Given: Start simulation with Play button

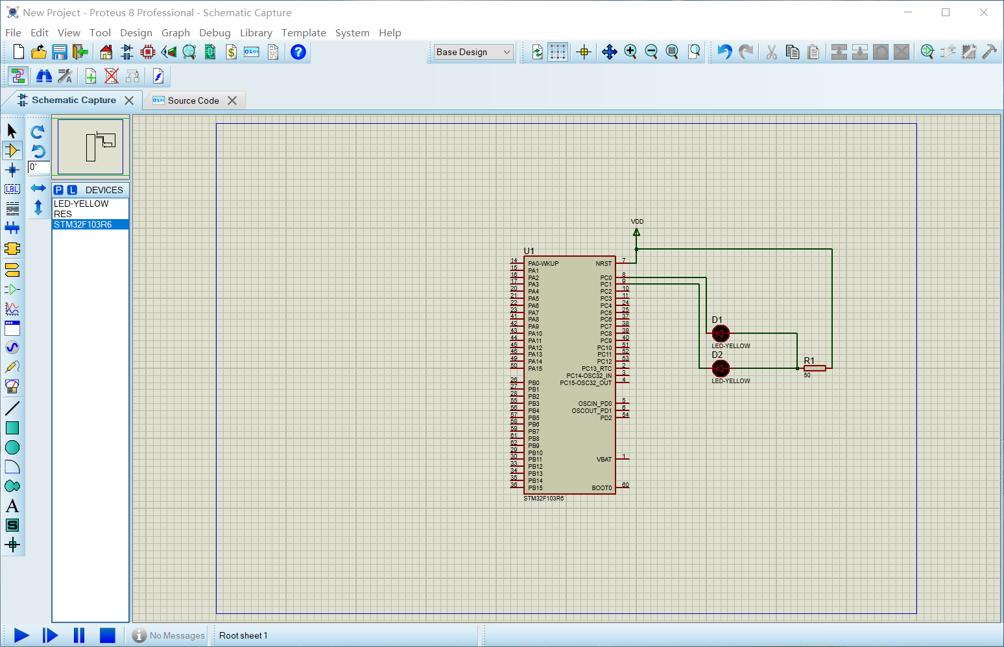Looking at the screenshot, I should 21,635.
